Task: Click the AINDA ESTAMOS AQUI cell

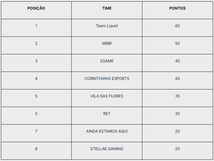Action: point(107,131)
